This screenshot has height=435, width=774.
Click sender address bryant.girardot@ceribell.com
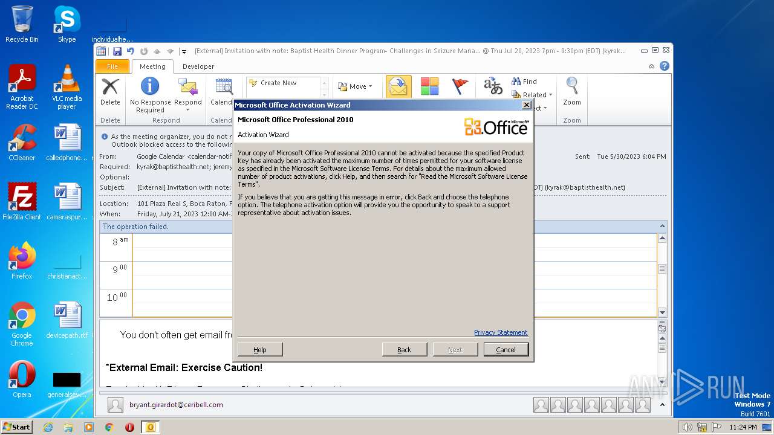coord(176,405)
